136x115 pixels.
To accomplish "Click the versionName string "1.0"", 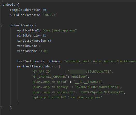I will 43,51.
